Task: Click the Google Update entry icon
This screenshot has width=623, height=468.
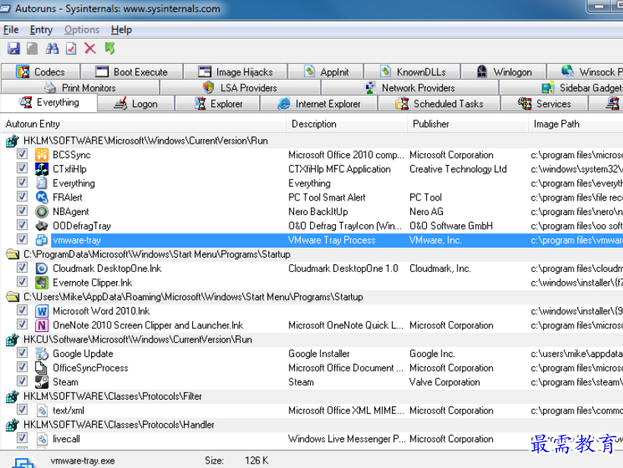Action: pos(41,353)
